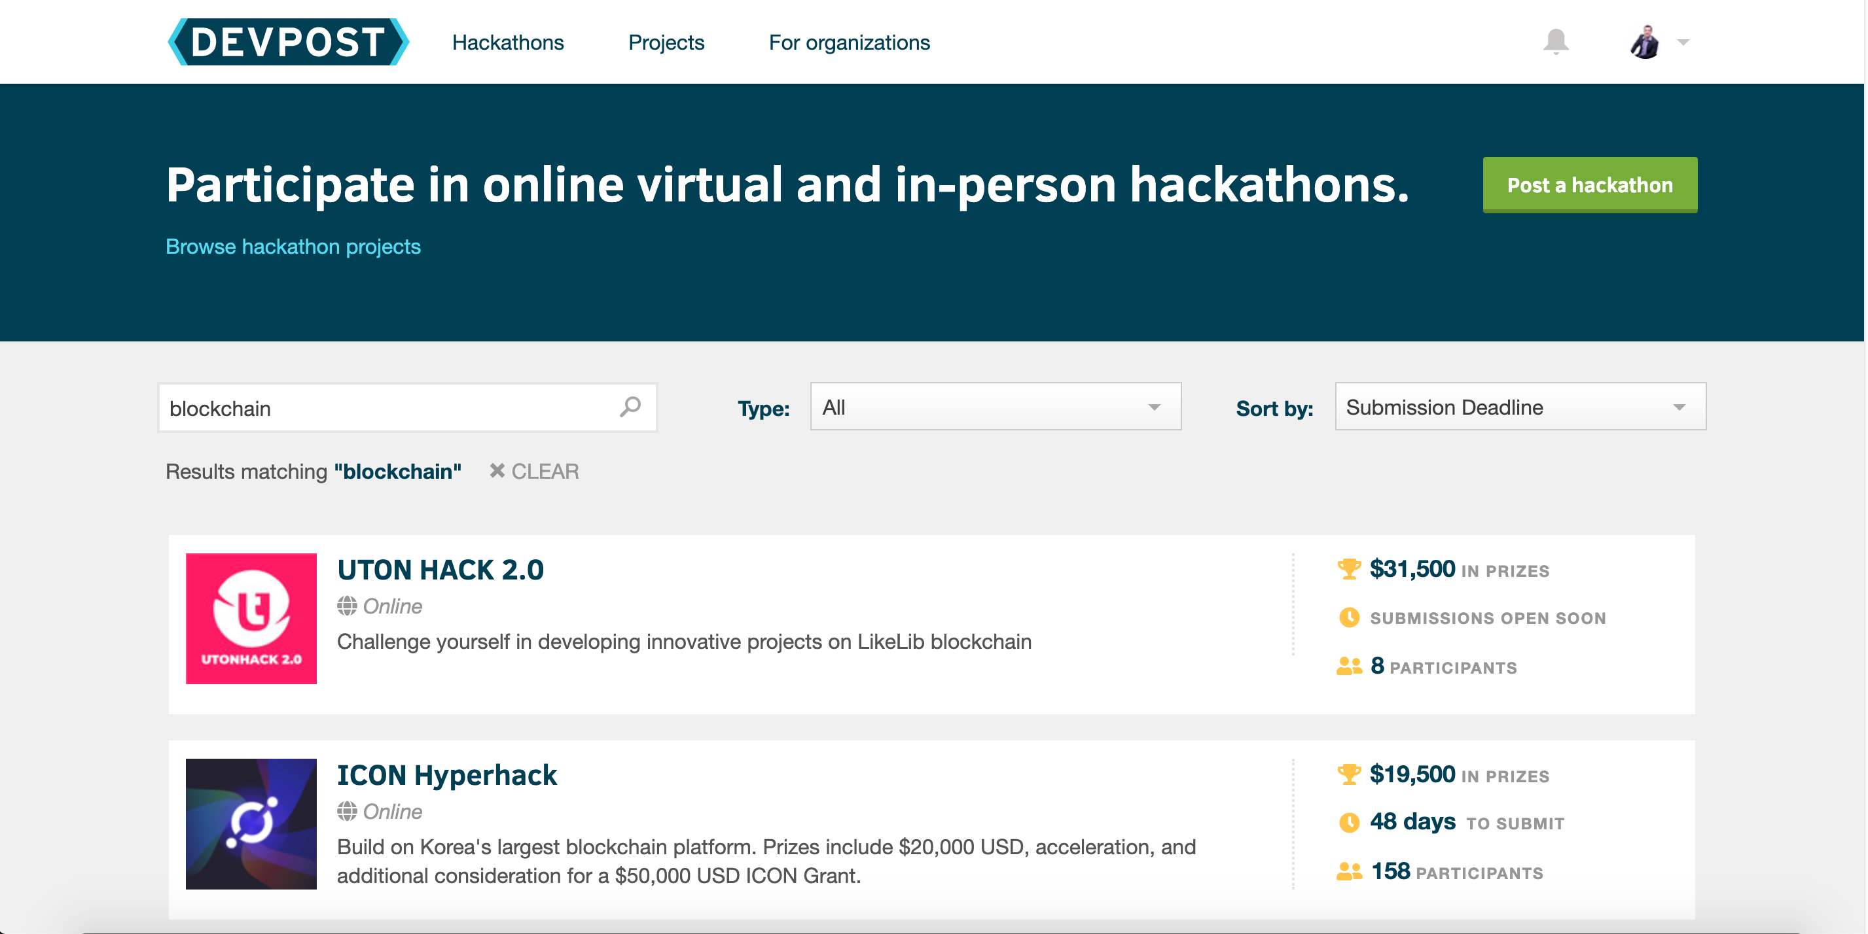Click the globe icon under UTON HACK 2.0
The image size is (1868, 934).
click(x=347, y=606)
